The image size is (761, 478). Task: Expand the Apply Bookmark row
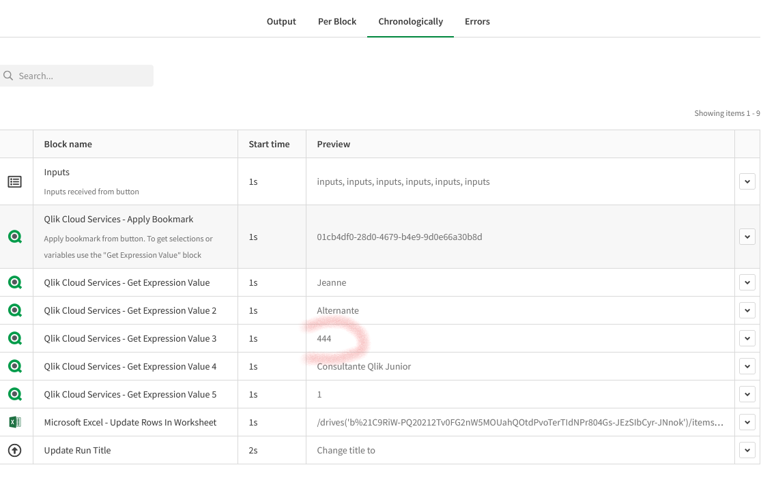[747, 237]
